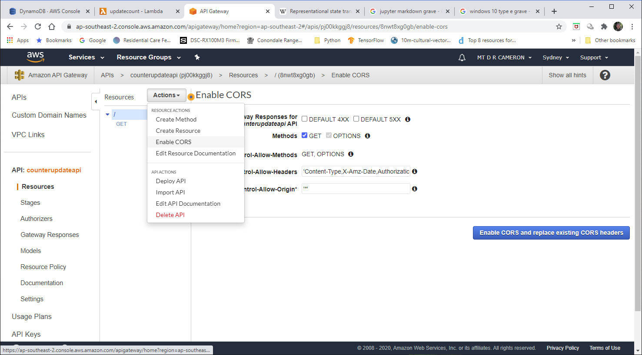The height and width of the screenshot is (355, 642).
Task: Open the Resource Groups dropdown
Action: pyautogui.click(x=149, y=57)
